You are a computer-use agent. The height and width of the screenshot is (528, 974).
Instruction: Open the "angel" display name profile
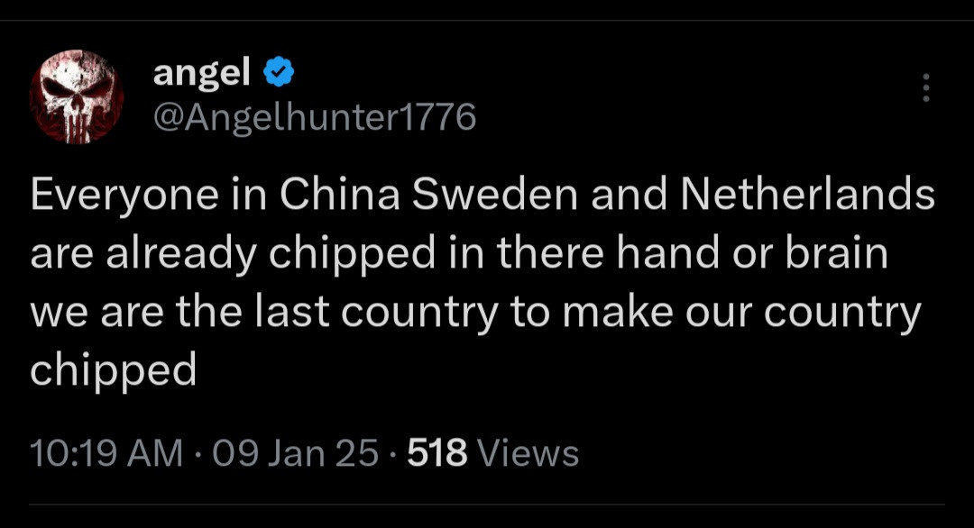tap(202, 73)
